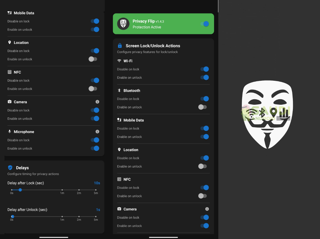
Task: Toggle Camera Enable on unlock, left panel
Action: coord(95,119)
